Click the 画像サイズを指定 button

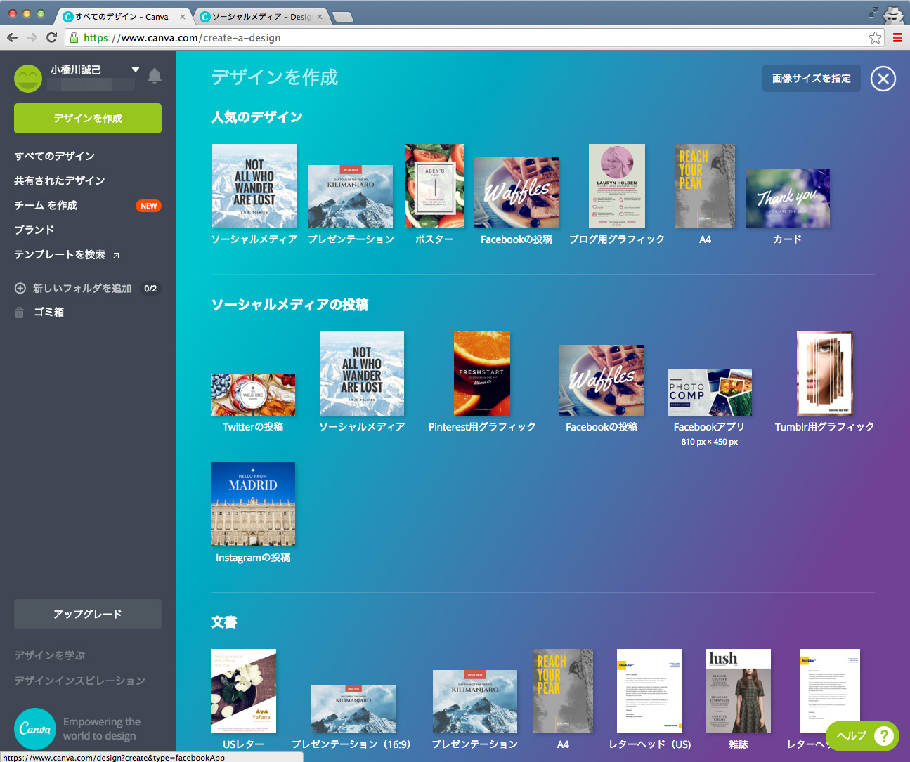point(812,79)
